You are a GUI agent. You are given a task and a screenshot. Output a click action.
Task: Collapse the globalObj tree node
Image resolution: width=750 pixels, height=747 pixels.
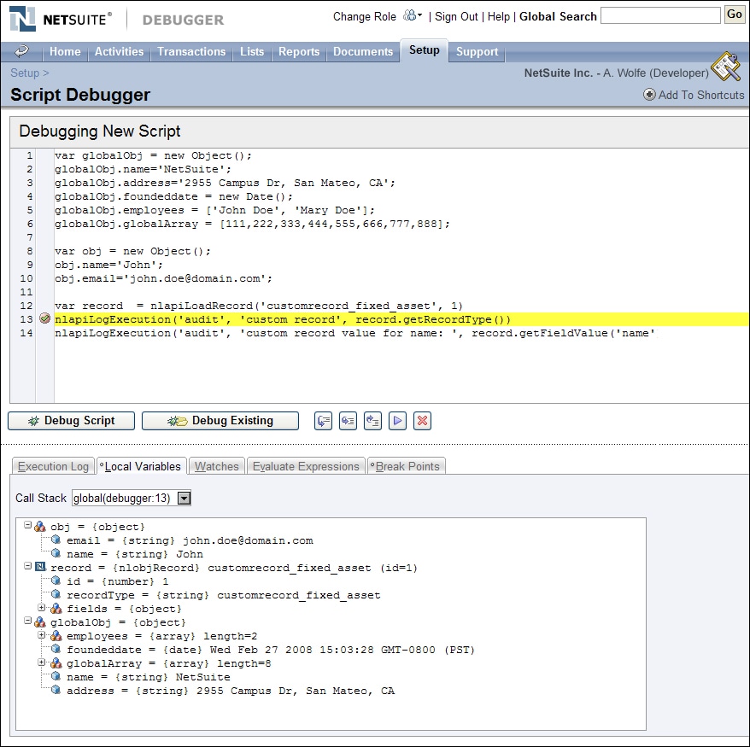27,621
